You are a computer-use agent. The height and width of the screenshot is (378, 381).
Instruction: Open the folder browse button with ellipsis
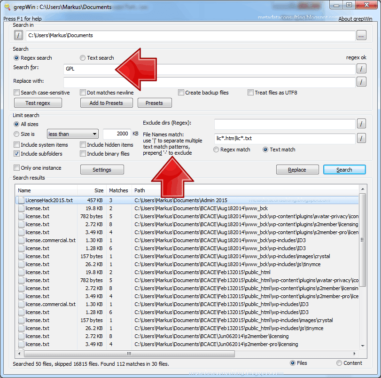click(361, 35)
